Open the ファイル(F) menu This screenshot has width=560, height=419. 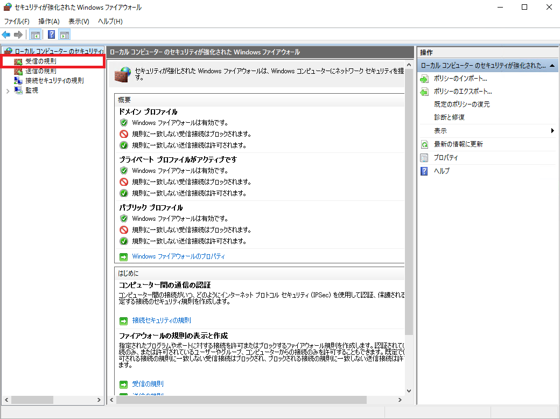tap(17, 22)
